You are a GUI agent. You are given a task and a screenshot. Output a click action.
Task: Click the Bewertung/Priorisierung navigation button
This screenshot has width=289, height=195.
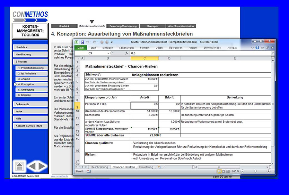pos(123,26)
